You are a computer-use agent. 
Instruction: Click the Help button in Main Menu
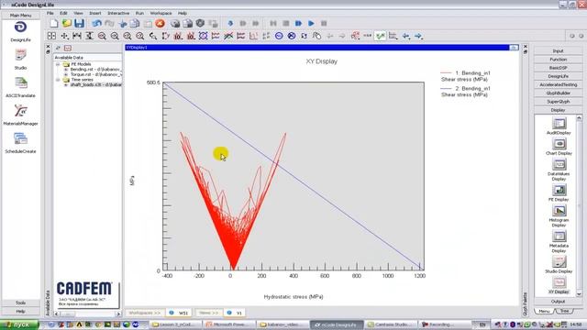[x=20, y=312]
